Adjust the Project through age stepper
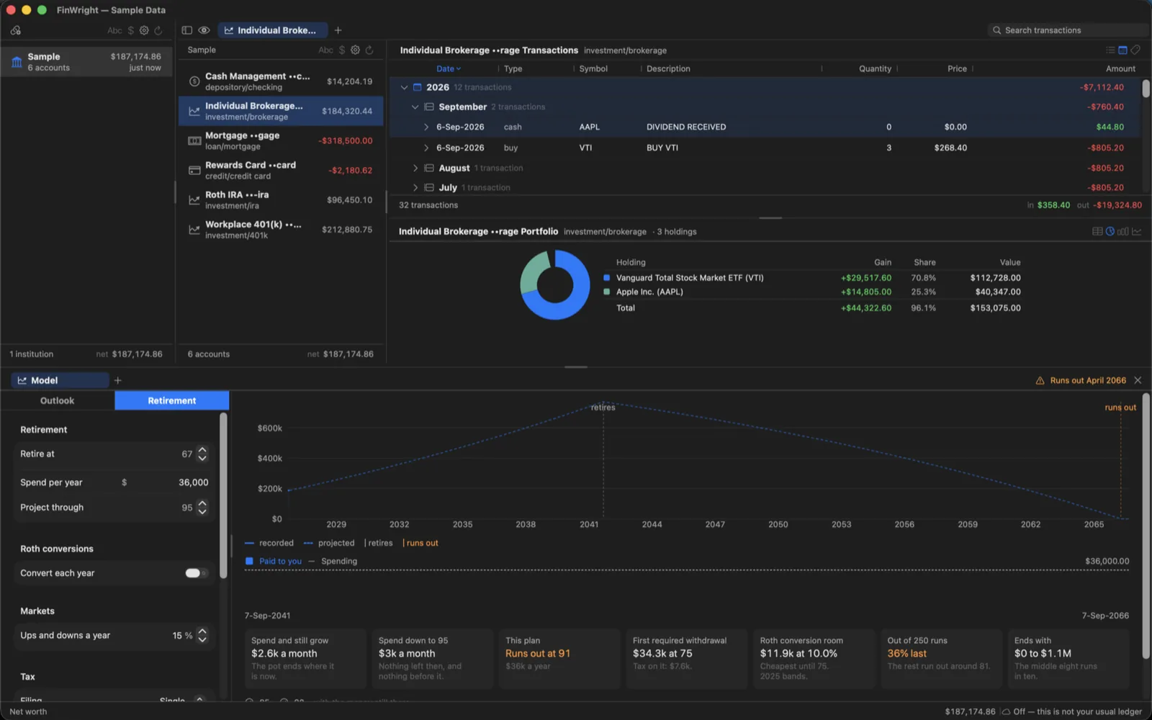Screen dimensions: 1152x720 coord(202,508)
